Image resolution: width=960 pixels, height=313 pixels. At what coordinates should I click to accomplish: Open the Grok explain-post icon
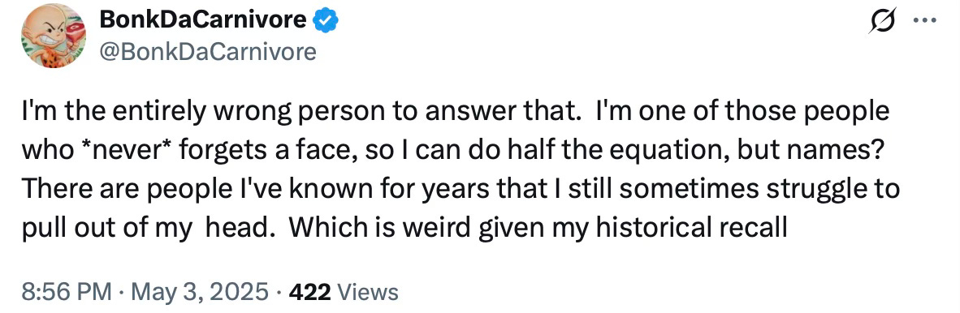coord(881,21)
